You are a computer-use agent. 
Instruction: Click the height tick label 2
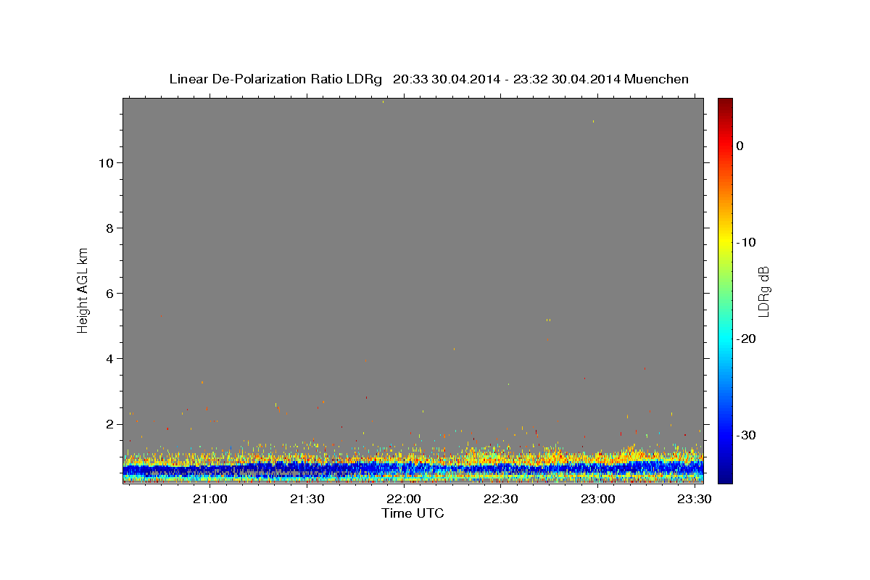tap(109, 424)
